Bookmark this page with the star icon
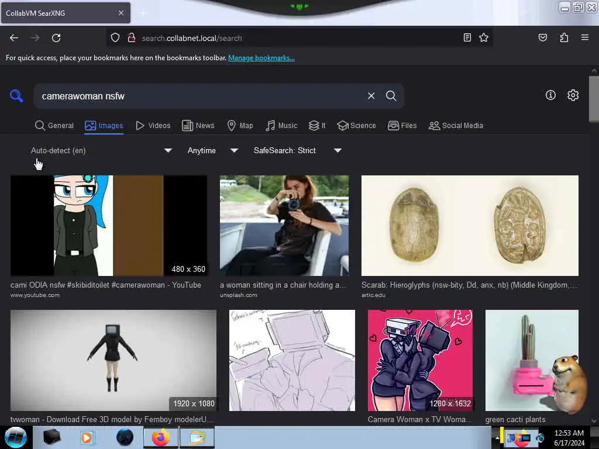 pyautogui.click(x=484, y=37)
